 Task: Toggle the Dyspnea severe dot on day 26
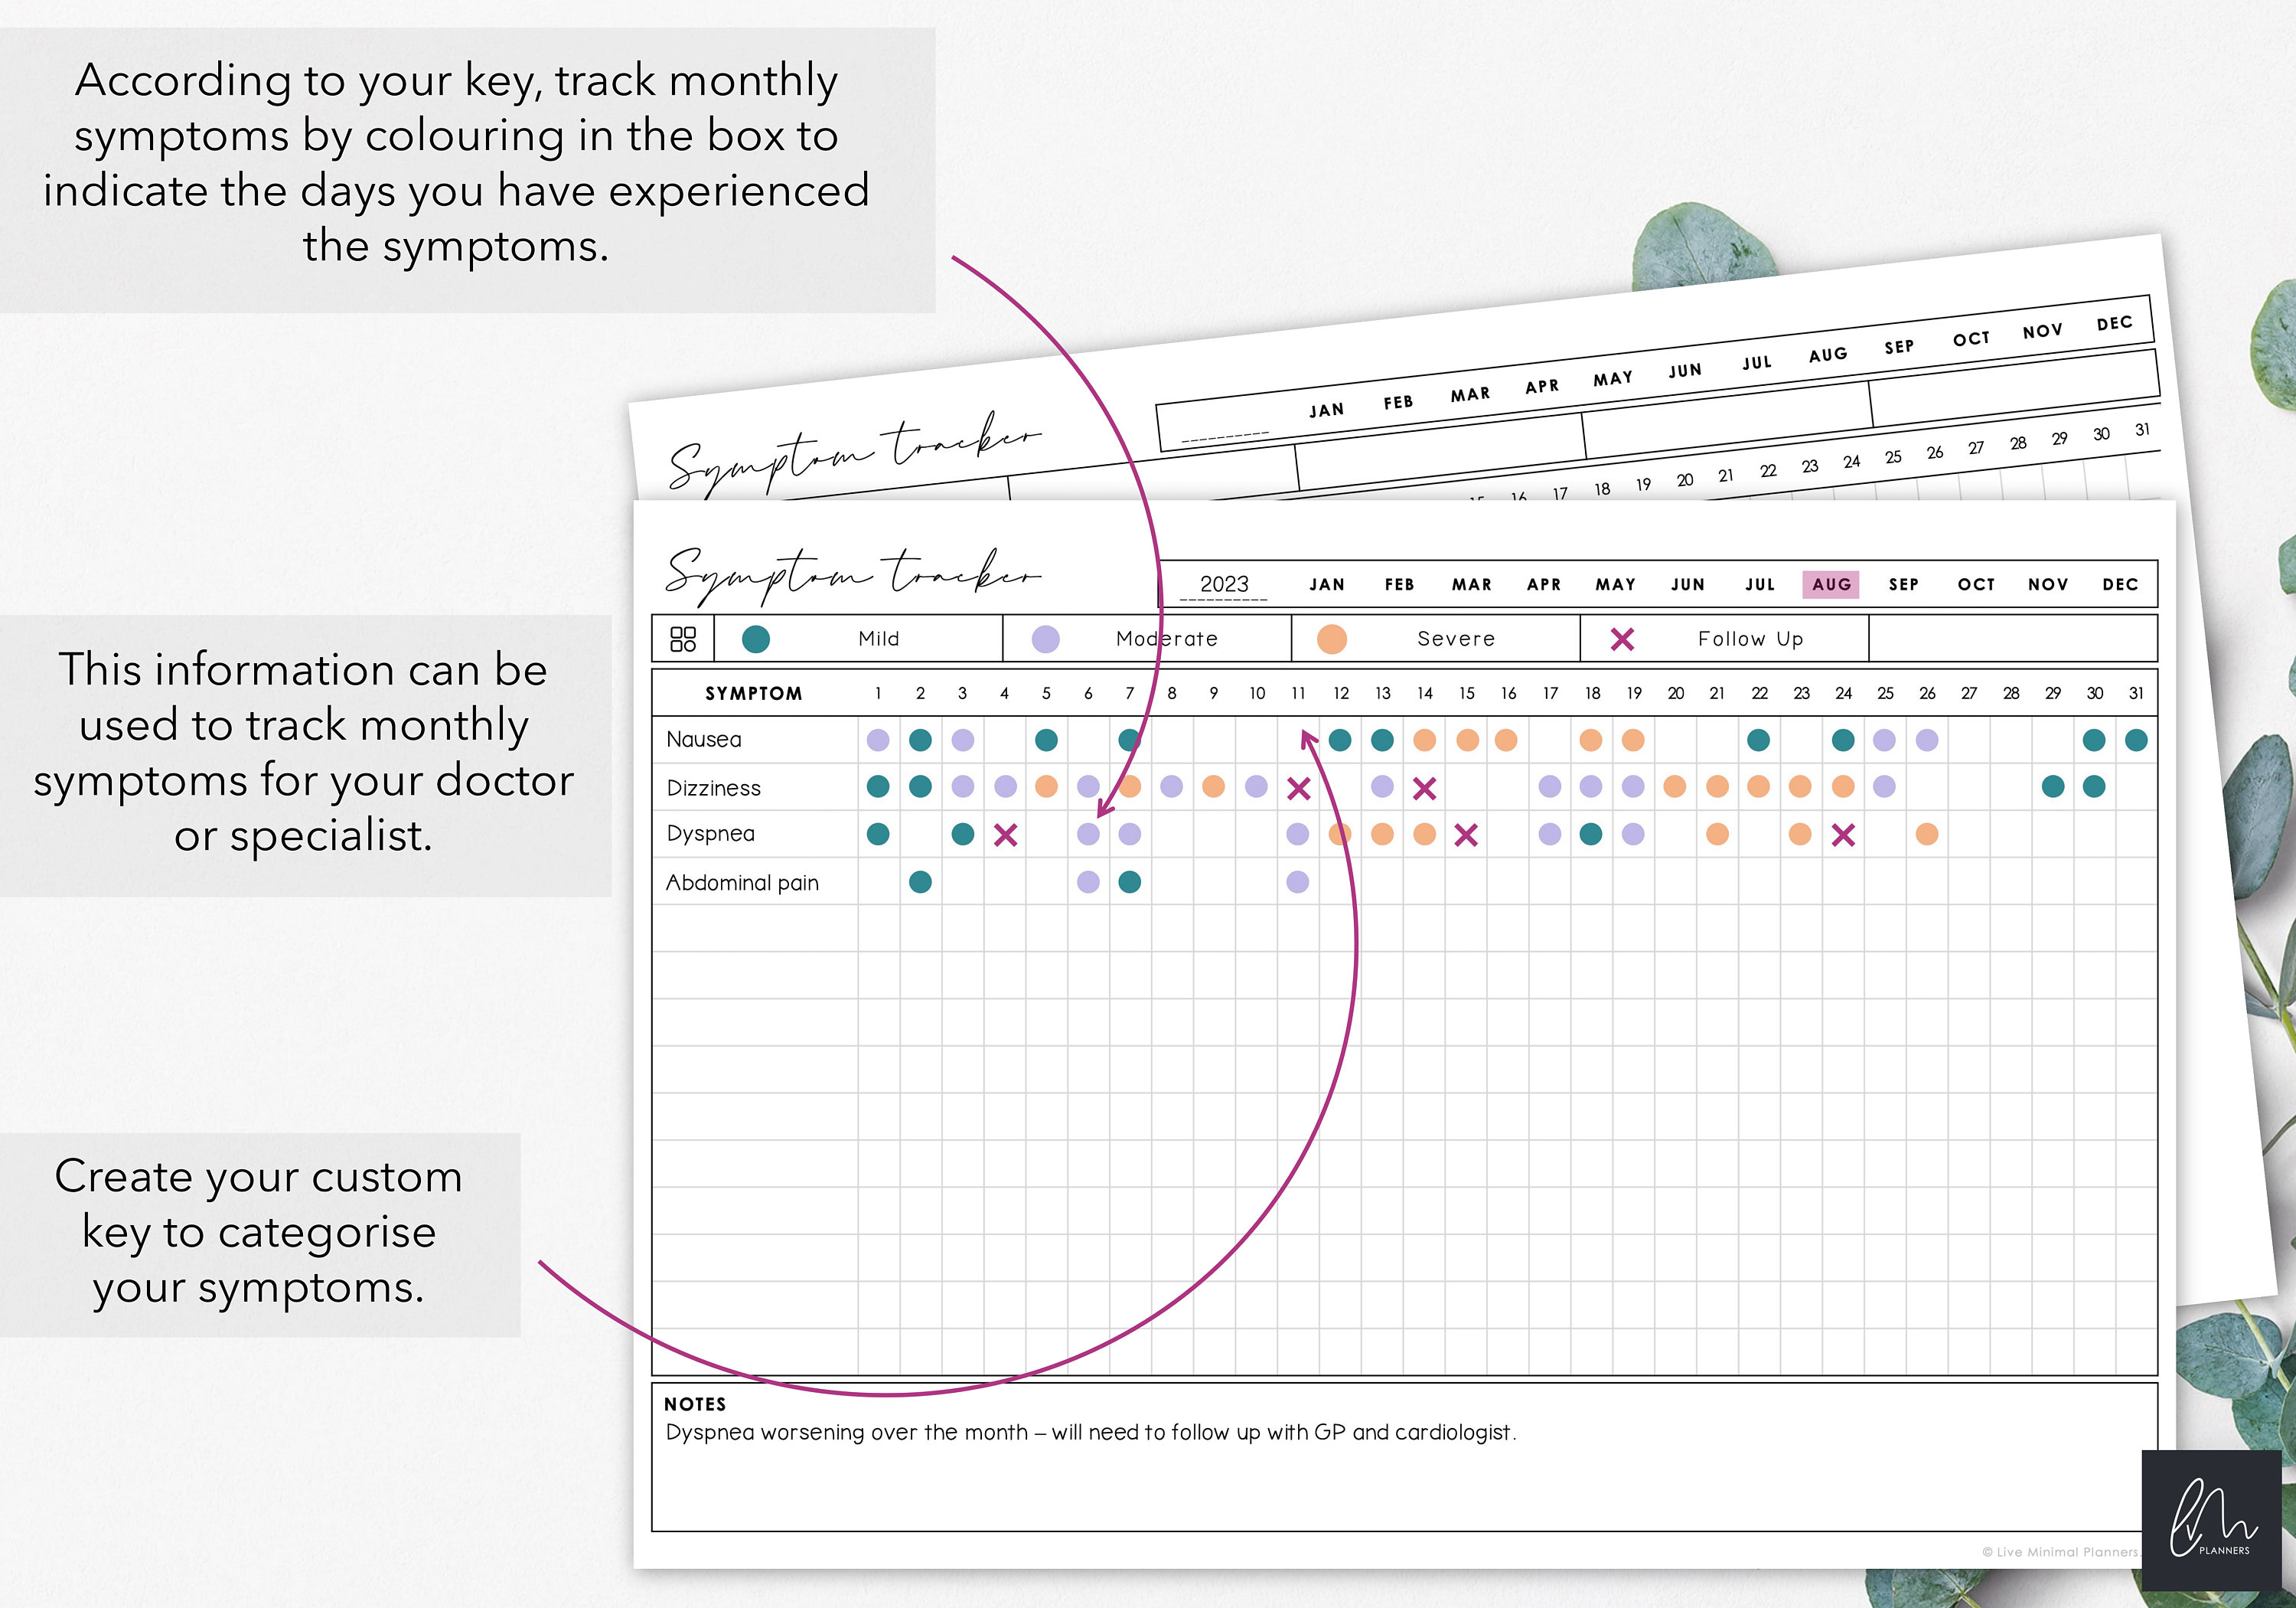1928,834
